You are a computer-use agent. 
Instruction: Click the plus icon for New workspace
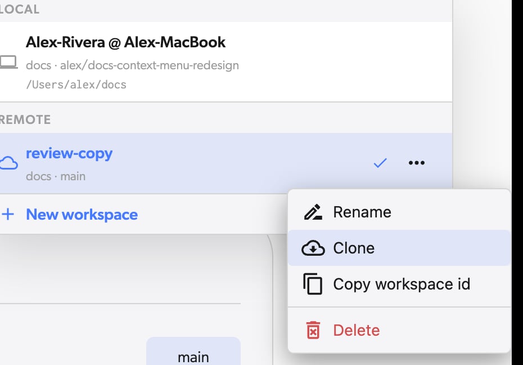pyautogui.click(x=8, y=215)
